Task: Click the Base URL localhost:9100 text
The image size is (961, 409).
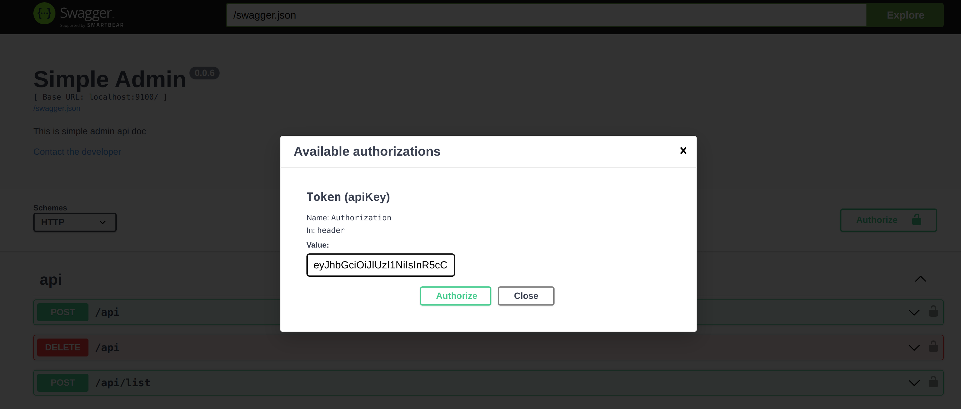Action: 101,97
